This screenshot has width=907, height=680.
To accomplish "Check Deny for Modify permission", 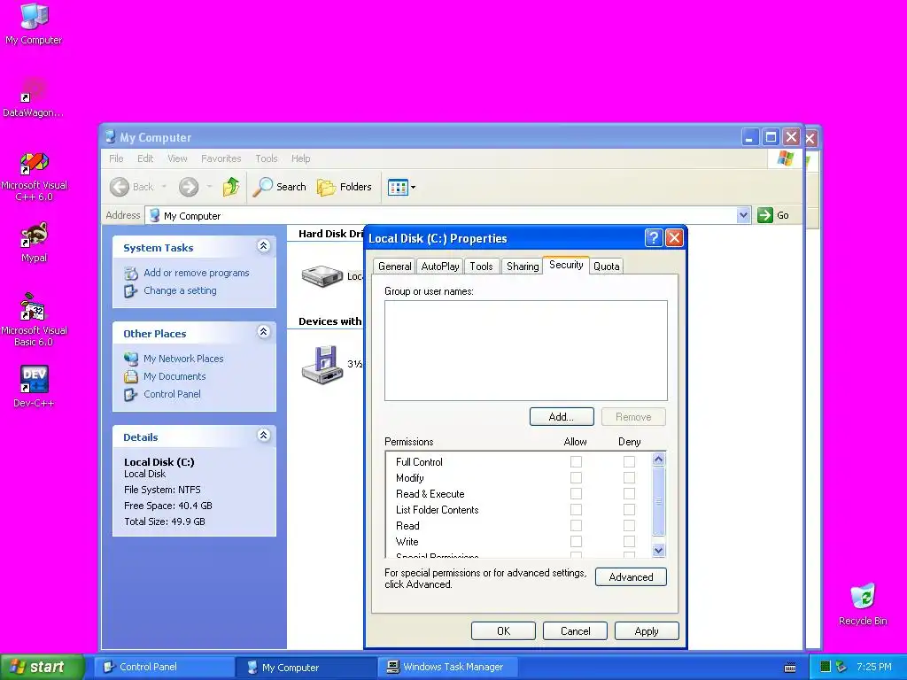I will [x=629, y=477].
